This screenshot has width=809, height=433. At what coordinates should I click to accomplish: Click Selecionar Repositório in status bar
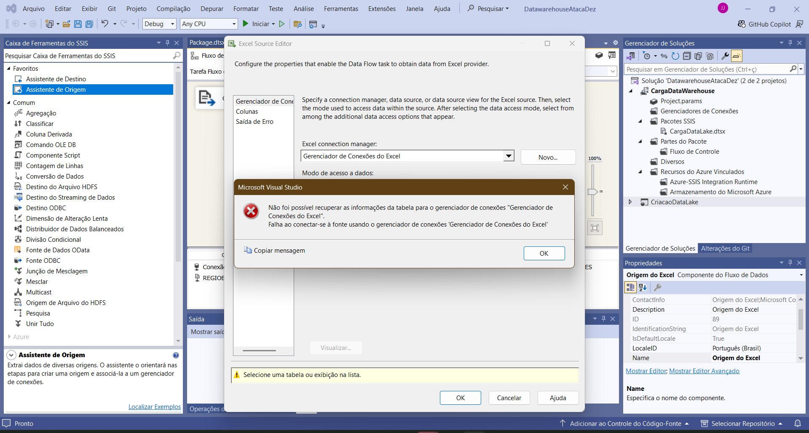(x=742, y=423)
